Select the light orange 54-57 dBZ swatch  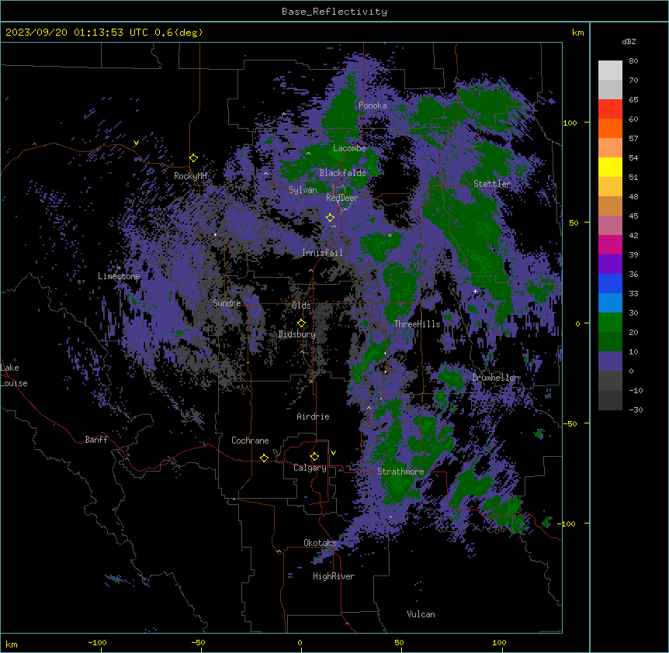[610, 148]
